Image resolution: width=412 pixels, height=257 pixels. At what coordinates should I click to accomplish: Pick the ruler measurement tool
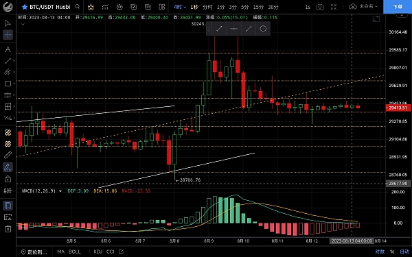(x=8, y=156)
